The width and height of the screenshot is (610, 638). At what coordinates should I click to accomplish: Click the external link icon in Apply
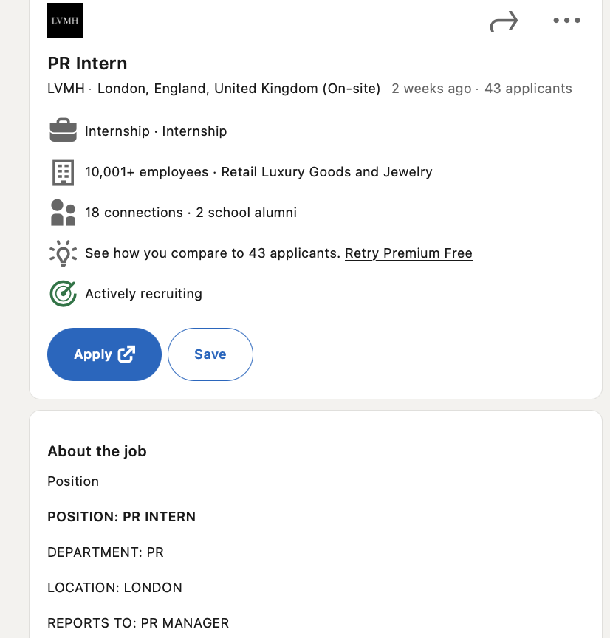coord(126,354)
